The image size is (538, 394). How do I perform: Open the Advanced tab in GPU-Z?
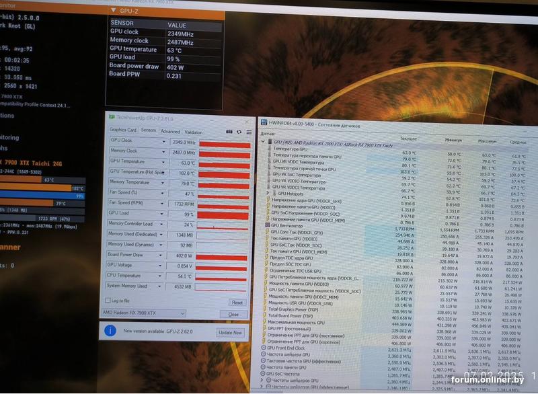170,131
